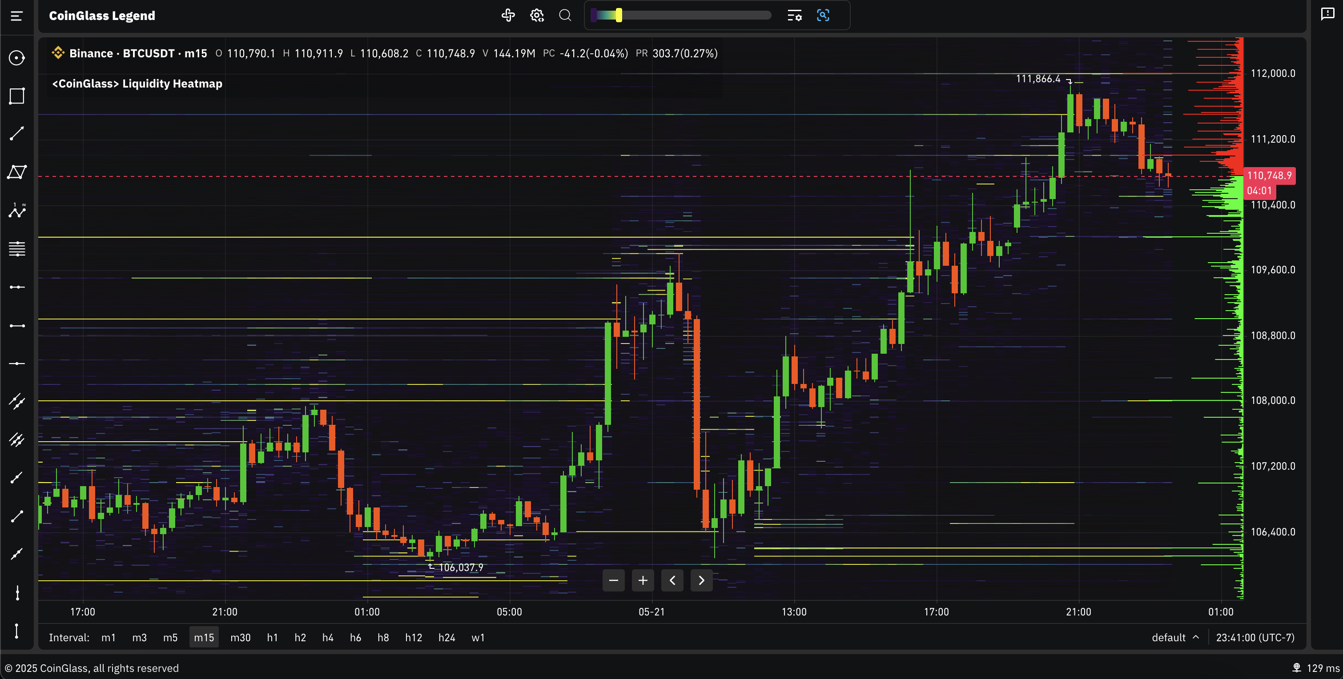Open the hamburger menu
This screenshot has width=1343, height=679.
(16, 16)
